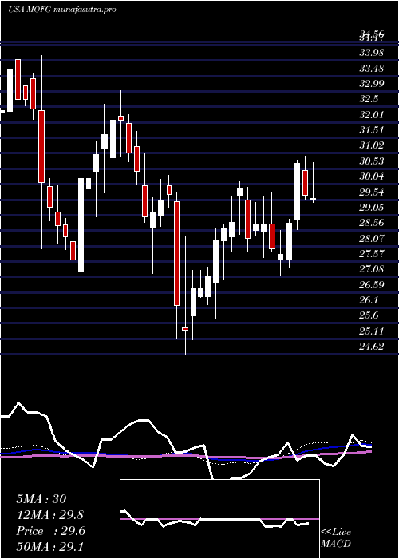Click the 27.57 price axis label
399x559 pixels.
coord(372,253)
